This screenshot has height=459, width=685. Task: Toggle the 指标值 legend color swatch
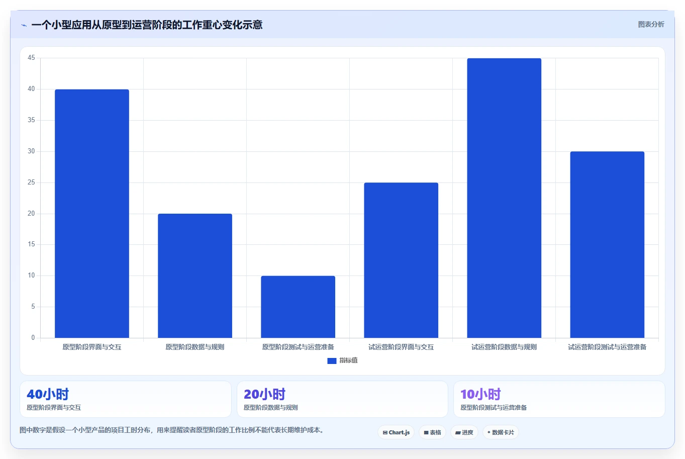coord(332,360)
